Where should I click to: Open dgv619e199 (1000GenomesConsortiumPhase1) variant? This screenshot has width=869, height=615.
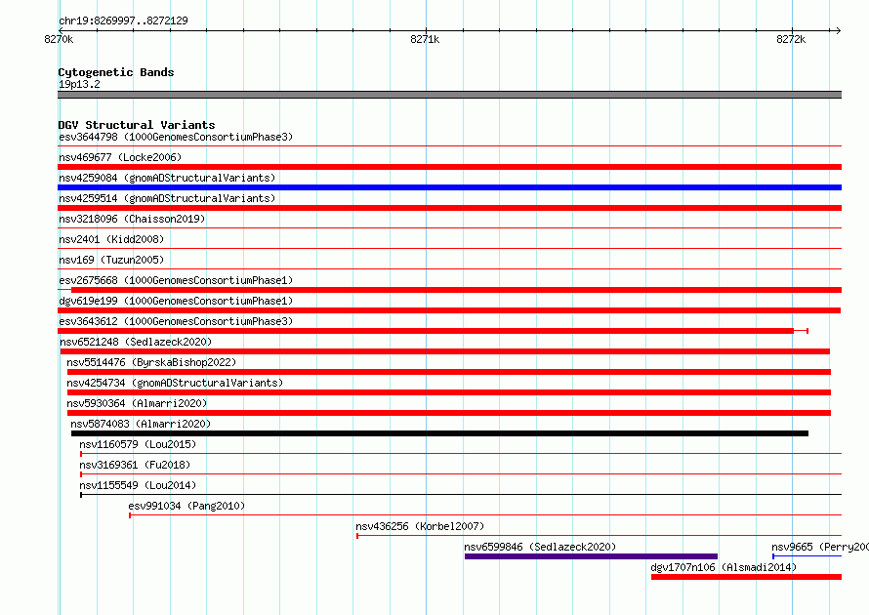(176, 301)
